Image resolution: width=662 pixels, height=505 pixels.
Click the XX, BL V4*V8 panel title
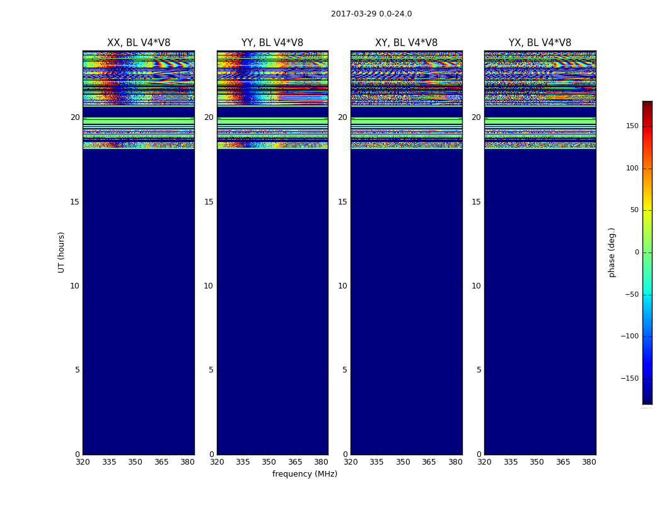139,43
